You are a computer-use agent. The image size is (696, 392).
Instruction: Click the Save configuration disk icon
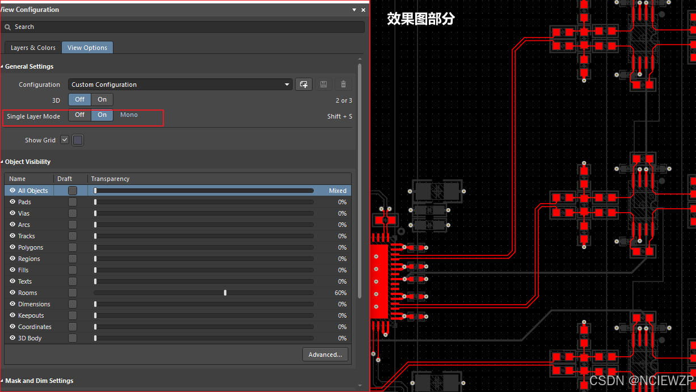pyautogui.click(x=323, y=85)
